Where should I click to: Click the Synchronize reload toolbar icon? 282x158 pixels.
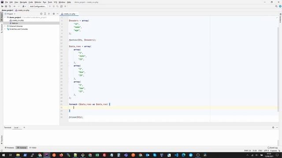(x=10, y=6)
